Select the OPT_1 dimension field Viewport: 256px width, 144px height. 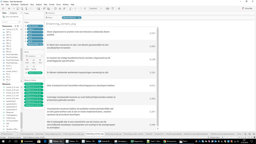[x=9, y=32]
